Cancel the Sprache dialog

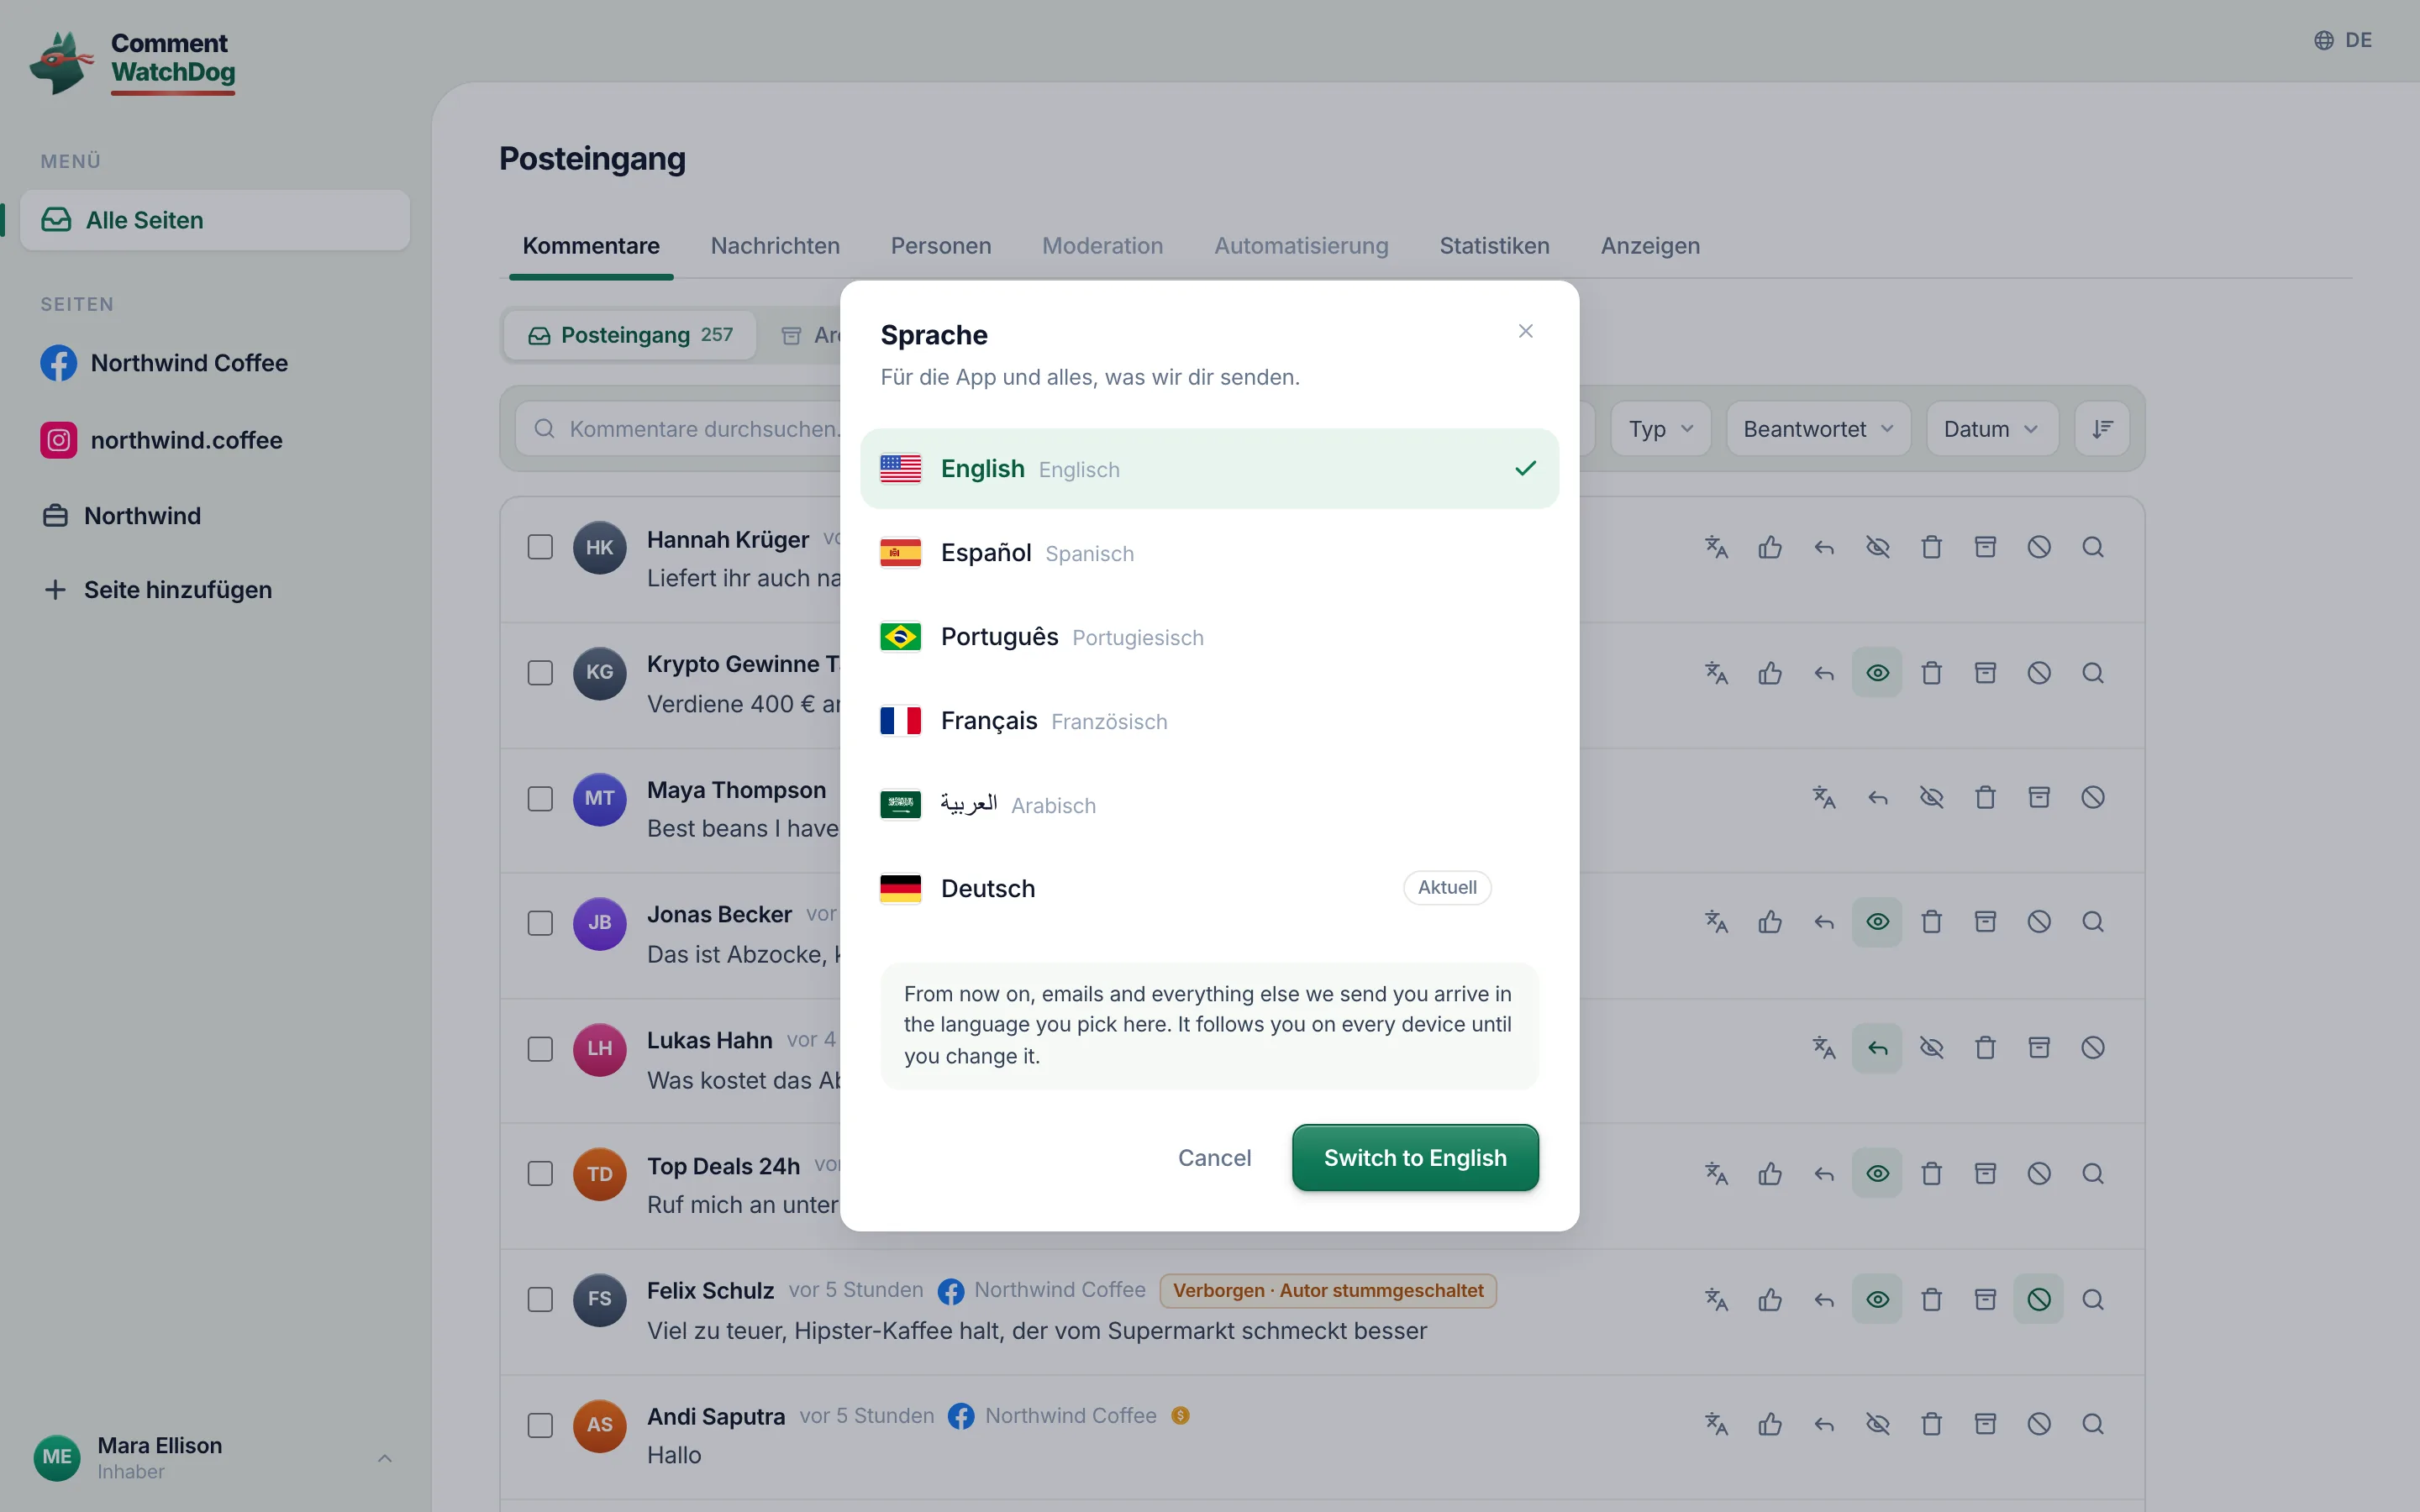1214,1158
